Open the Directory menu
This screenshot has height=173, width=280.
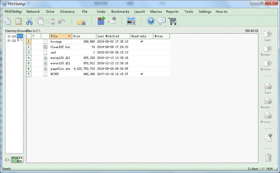(x=67, y=12)
